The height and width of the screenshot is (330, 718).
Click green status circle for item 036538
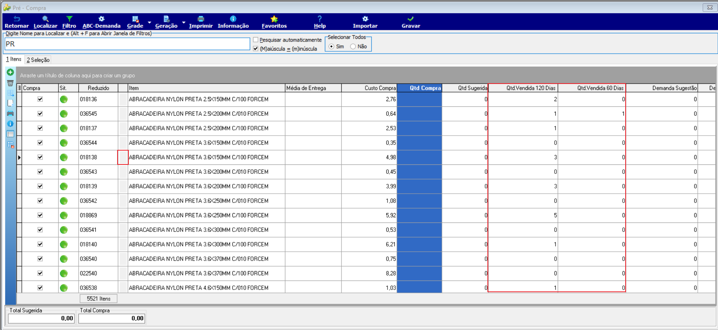coord(64,288)
